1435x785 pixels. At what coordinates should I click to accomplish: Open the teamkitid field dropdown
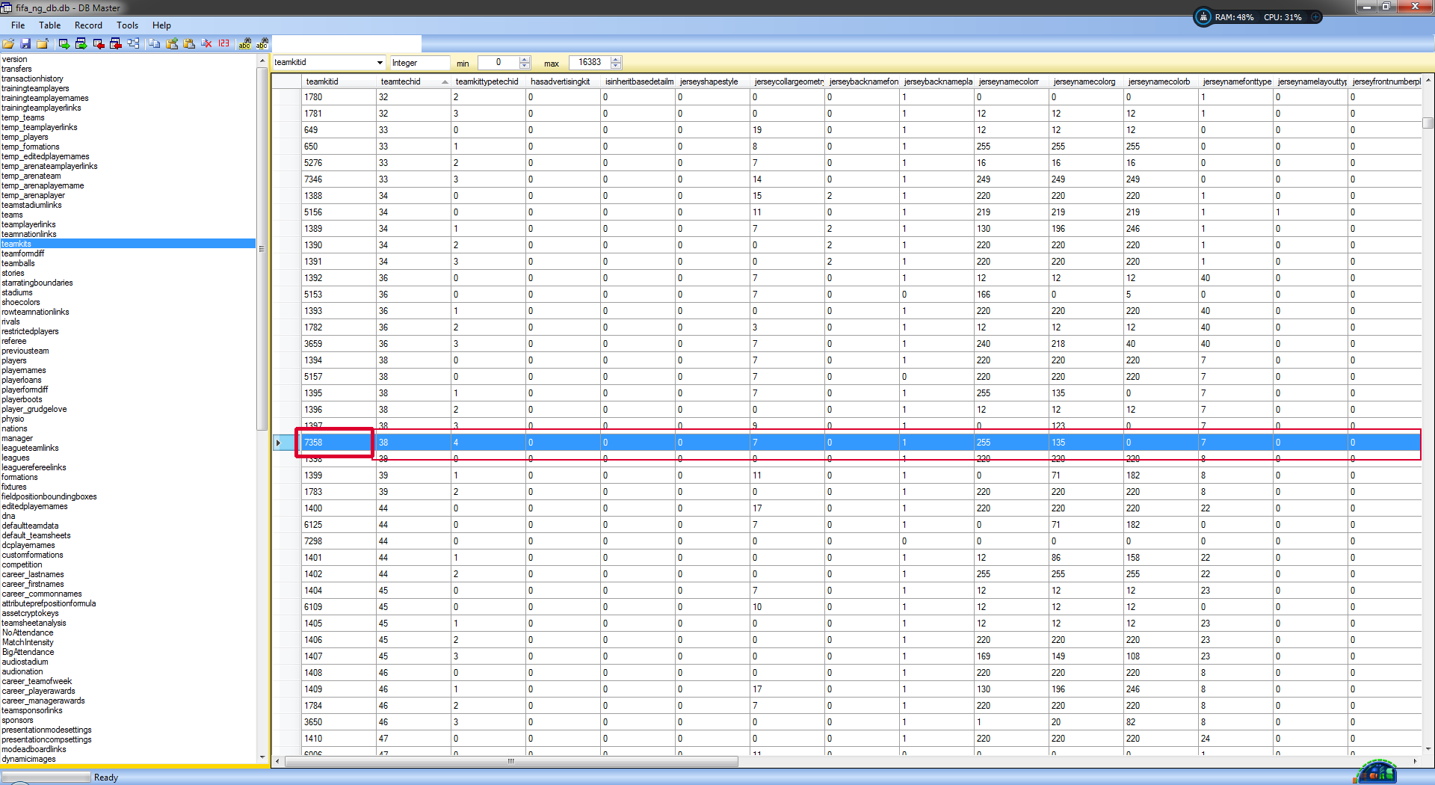click(x=380, y=63)
